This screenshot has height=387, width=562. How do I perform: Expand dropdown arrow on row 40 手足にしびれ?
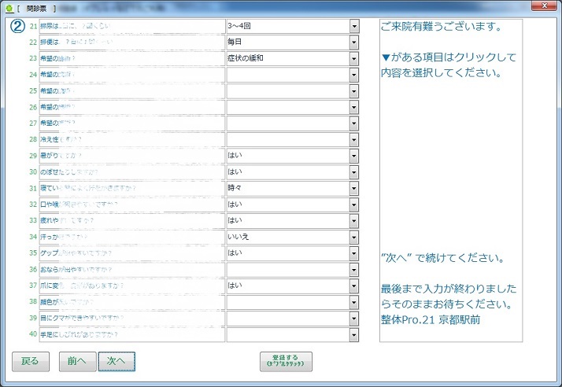click(354, 335)
